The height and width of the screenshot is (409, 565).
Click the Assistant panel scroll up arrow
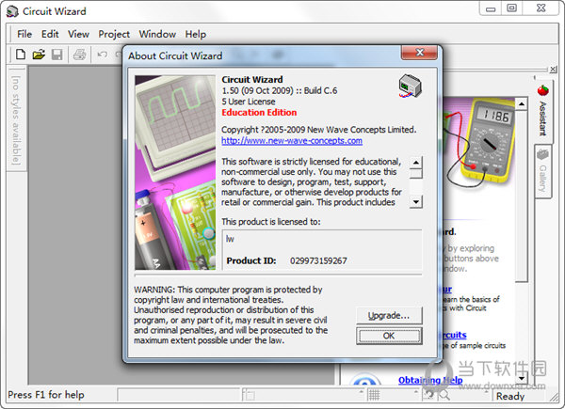[522, 104]
